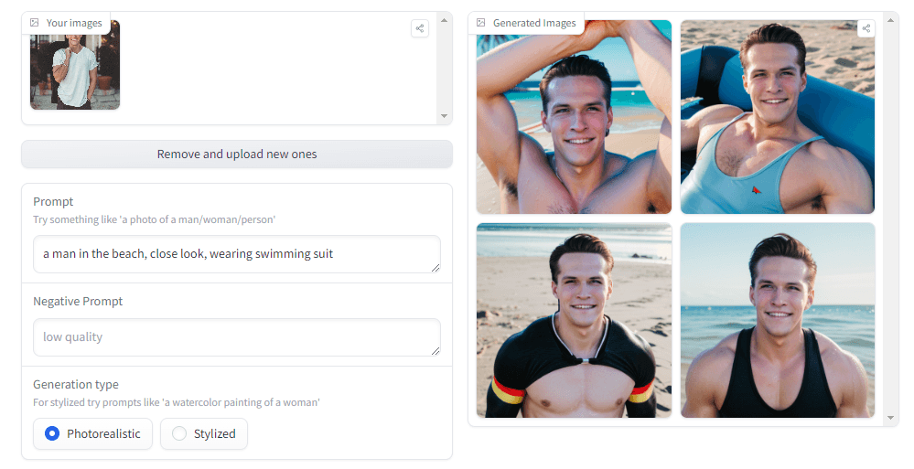
Task: Click the Your images scrollbar down arrow
Action: pyautogui.click(x=445, y=116)
